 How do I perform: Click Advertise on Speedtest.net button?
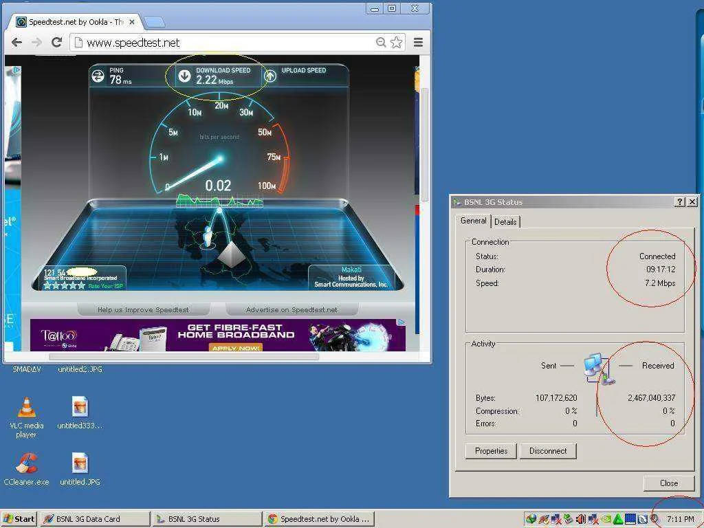pos(291,310)
